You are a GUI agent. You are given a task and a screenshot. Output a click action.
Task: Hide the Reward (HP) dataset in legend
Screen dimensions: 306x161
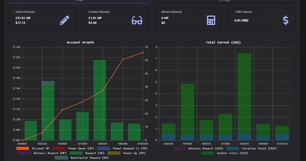tap(87, 153)
